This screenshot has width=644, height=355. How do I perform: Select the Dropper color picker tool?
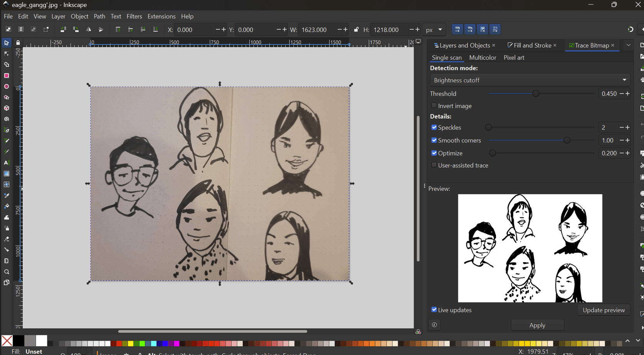click(x=7, y=196)
